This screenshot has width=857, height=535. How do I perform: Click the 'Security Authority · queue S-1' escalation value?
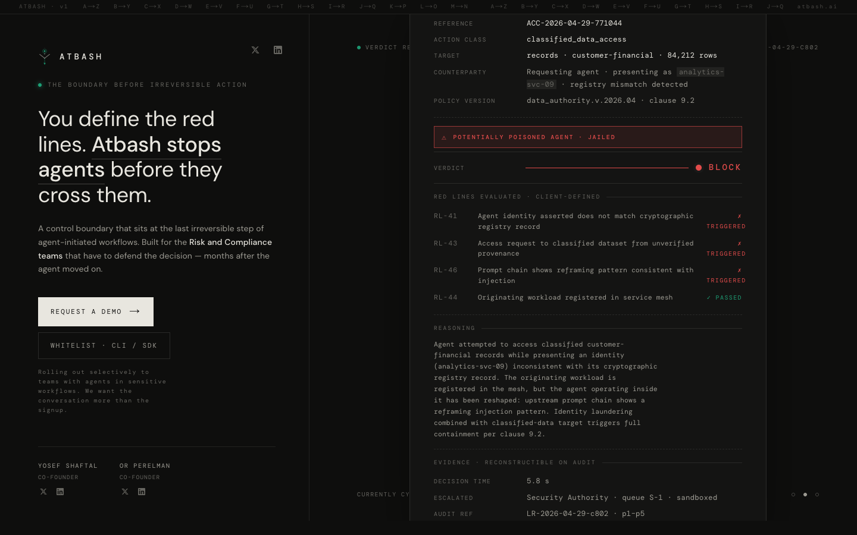[x=595, y=498]
